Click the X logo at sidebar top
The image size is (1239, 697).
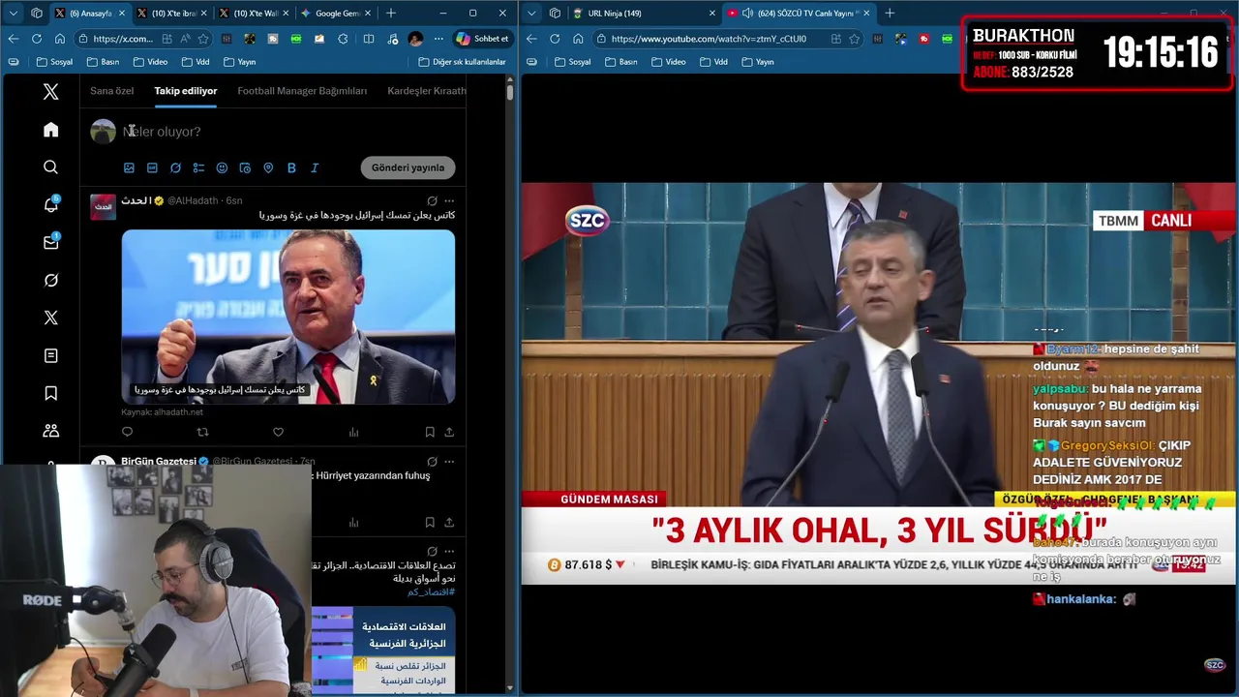pos(51,92)
